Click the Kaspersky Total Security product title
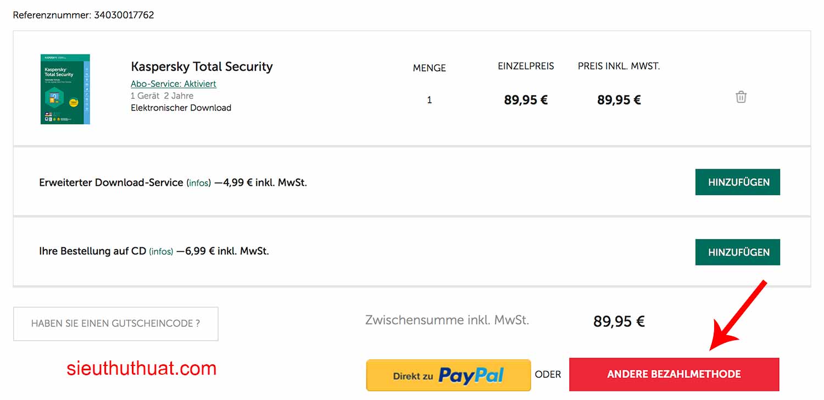The image size is (824, 400). pyautogui.click(x=202, y=66)
